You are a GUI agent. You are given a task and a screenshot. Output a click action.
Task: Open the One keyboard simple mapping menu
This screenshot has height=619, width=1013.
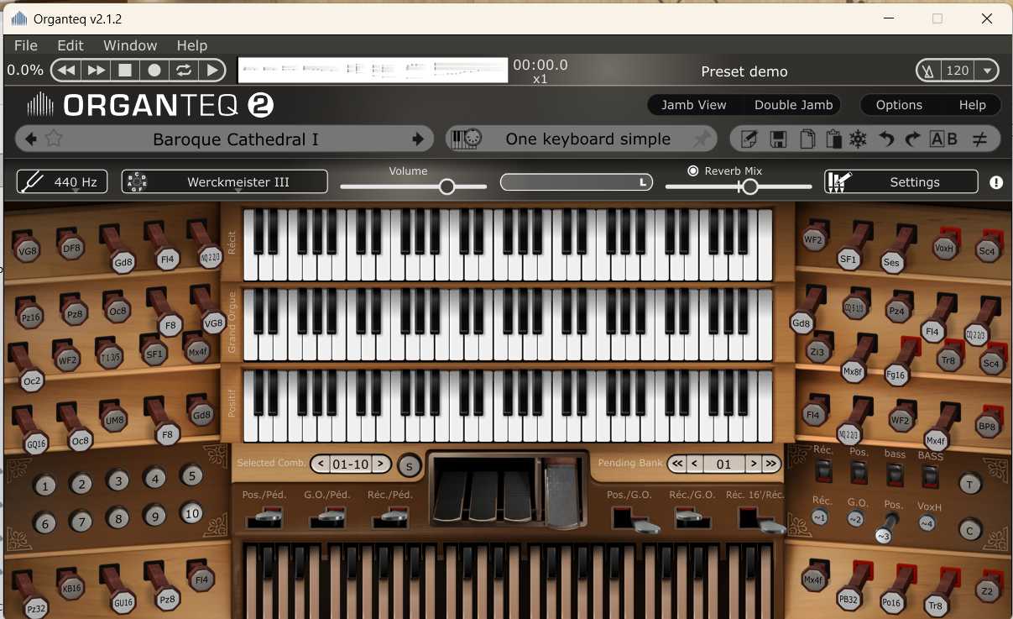587,139
